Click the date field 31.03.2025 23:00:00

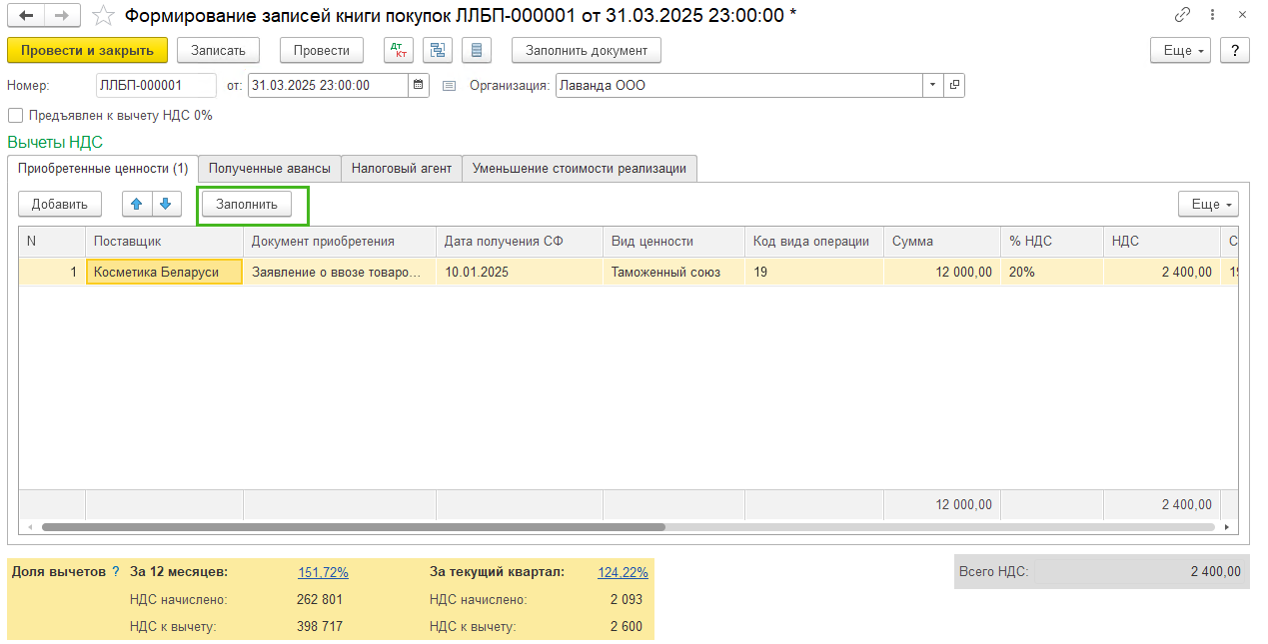coord(328,86)
